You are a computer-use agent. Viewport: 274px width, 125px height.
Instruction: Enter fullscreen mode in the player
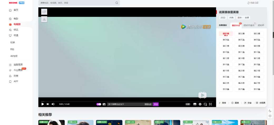click(x=210, y=104)
